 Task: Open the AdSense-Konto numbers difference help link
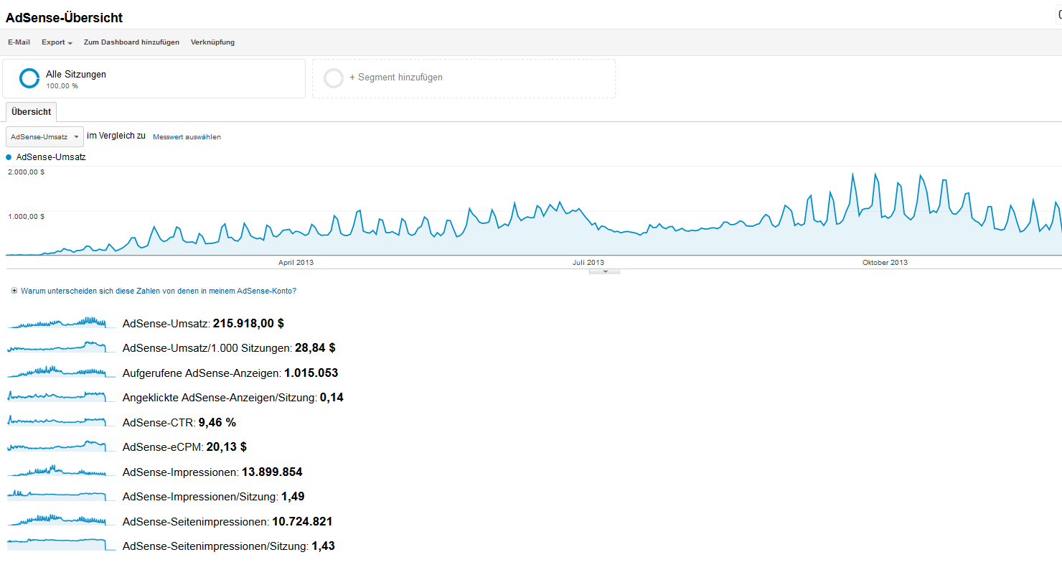pos(159,291)
